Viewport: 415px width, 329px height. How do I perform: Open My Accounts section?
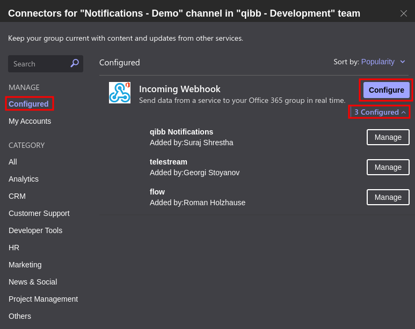tap(30, 121)
